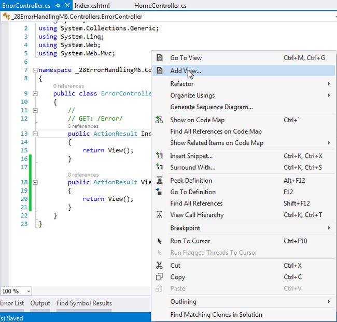Click the View Call Hierarchy icon
Viewport: 337px width, 322px height.
[x=160, y=215]
